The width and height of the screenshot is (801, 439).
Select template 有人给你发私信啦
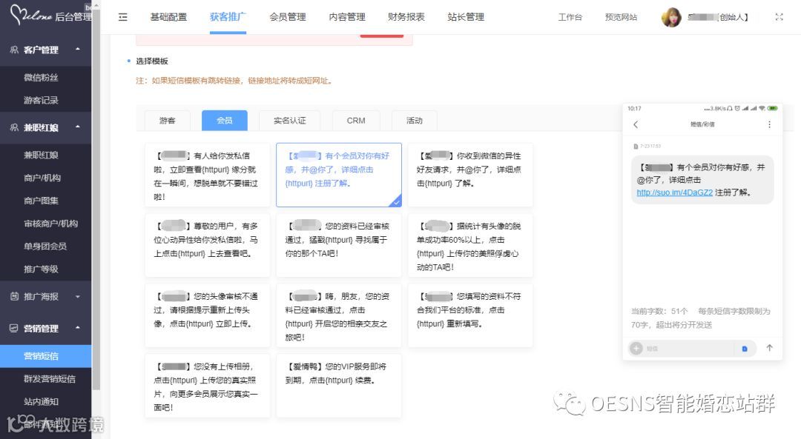point(208,175)
